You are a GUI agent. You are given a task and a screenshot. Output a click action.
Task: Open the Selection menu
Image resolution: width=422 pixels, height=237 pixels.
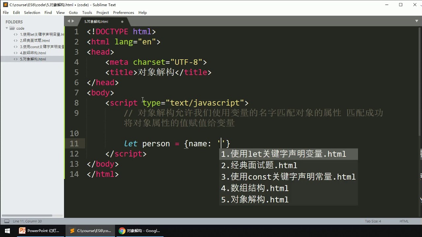tap(32, 13)
